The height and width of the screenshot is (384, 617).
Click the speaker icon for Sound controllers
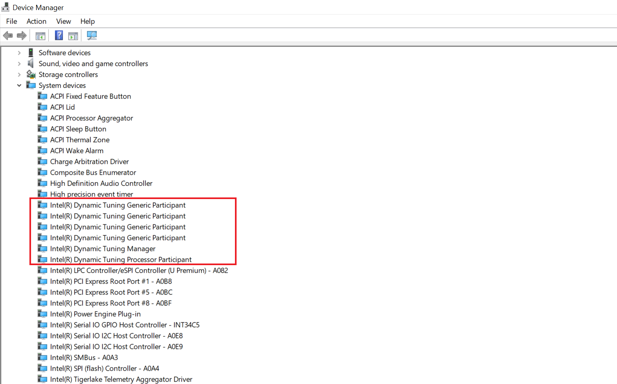pyautogui.click(x=31, y=63)
